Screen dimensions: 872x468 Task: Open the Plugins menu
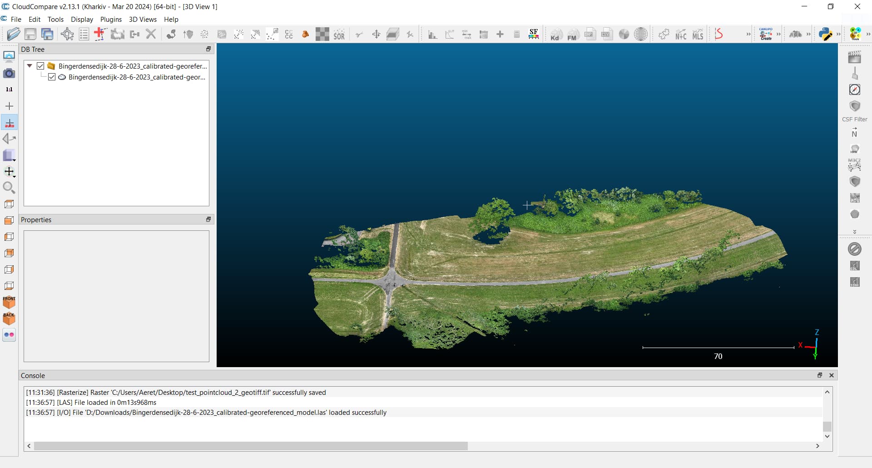[110, 19]
